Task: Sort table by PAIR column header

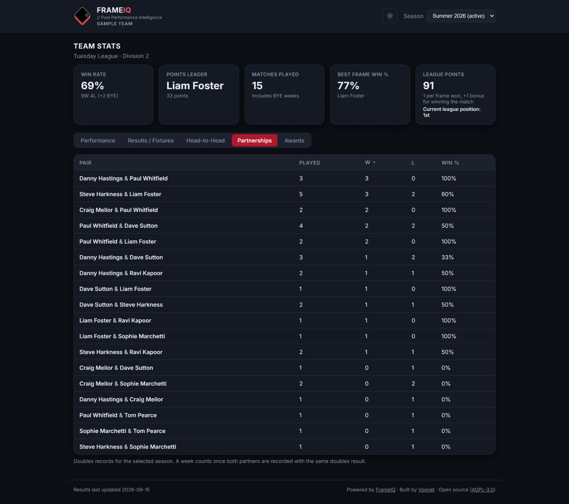Action: [x=85, y=163]
